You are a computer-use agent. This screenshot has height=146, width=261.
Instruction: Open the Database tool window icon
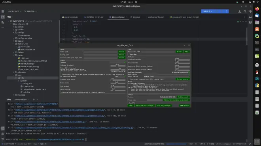point(250,22)
